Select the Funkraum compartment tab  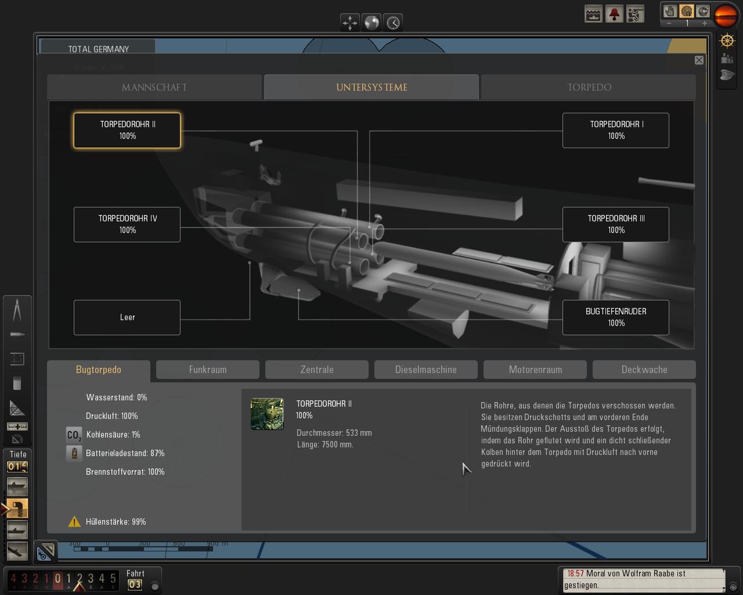(208, 370)
